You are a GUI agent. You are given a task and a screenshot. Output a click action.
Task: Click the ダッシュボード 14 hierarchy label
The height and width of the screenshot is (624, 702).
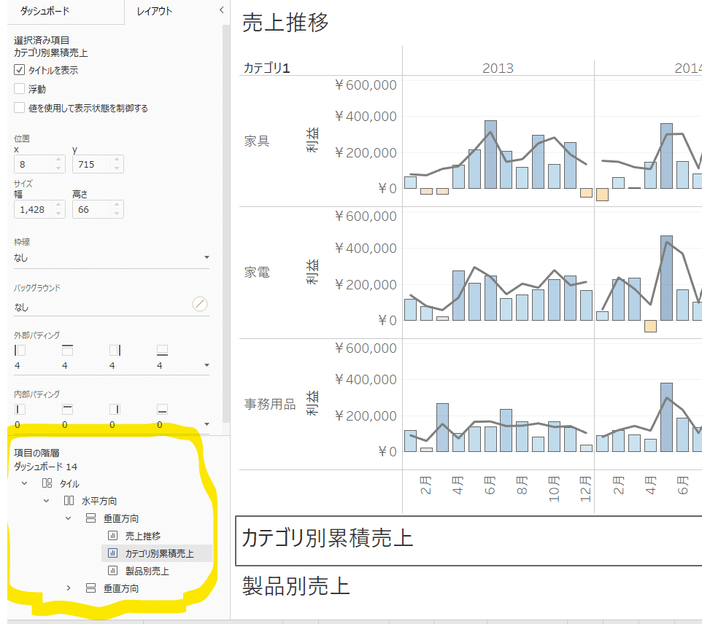point(45,467)
